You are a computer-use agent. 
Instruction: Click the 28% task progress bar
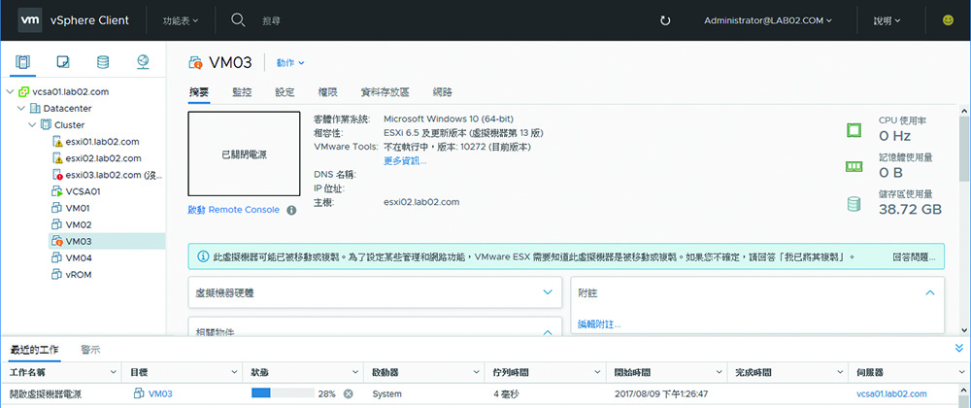click(x=283, y=393)
